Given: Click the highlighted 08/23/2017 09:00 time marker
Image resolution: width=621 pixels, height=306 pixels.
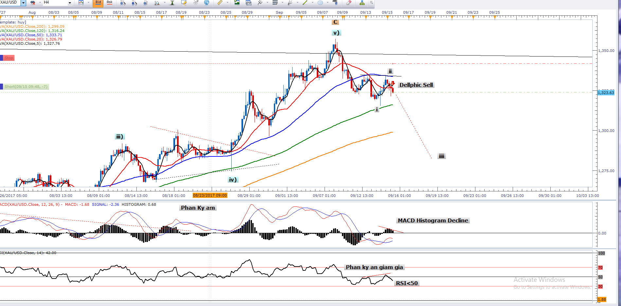Looking at the screenshot, I should (x=210, y=195).
